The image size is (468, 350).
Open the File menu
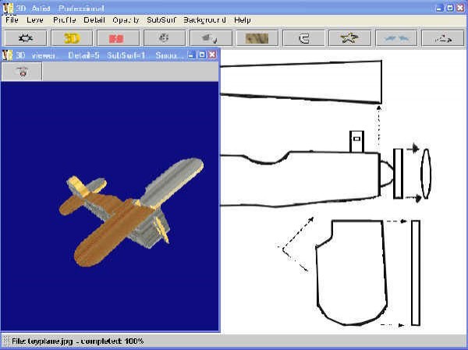12,20
